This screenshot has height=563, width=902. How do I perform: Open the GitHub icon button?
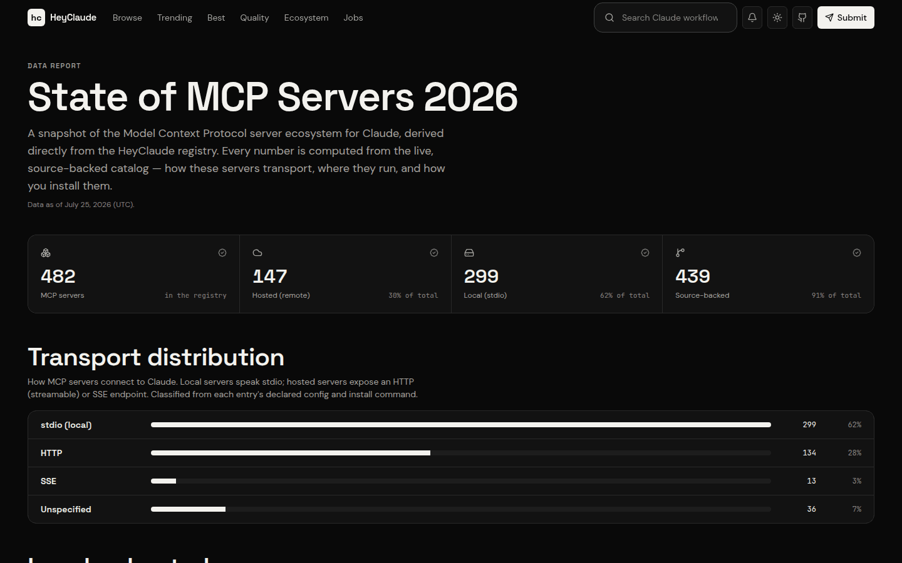pos(802,18)
